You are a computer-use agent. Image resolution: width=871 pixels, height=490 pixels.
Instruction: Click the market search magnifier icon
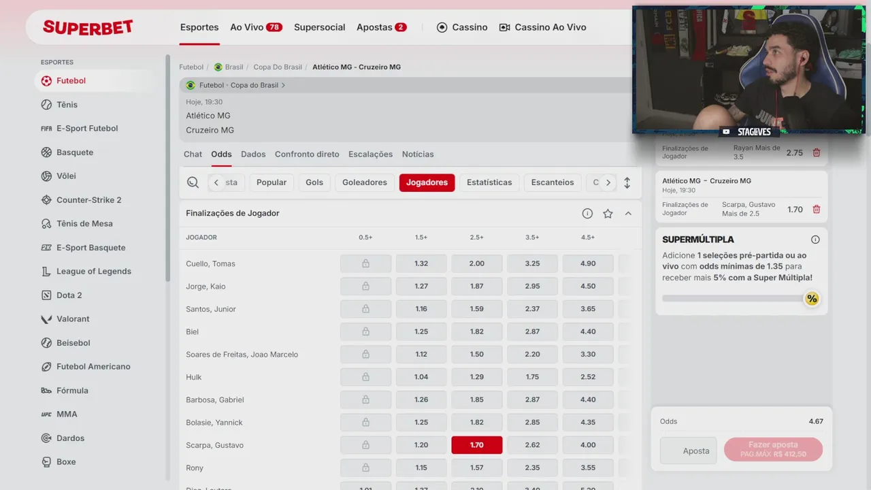(x=193, y=182)
